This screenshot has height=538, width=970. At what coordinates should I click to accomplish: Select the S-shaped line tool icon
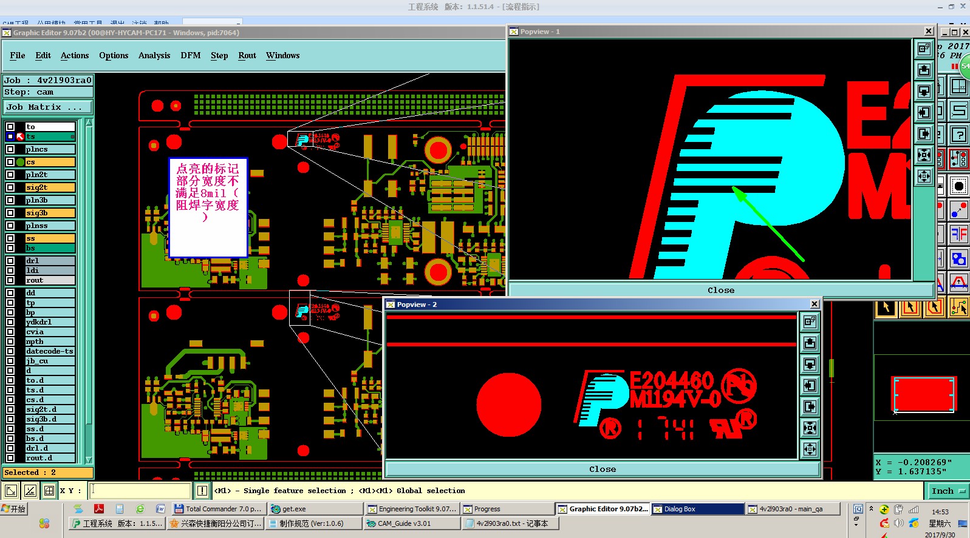(959, 110)
